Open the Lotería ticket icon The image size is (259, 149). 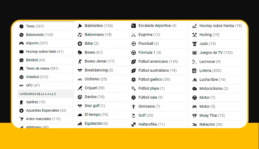195,71
